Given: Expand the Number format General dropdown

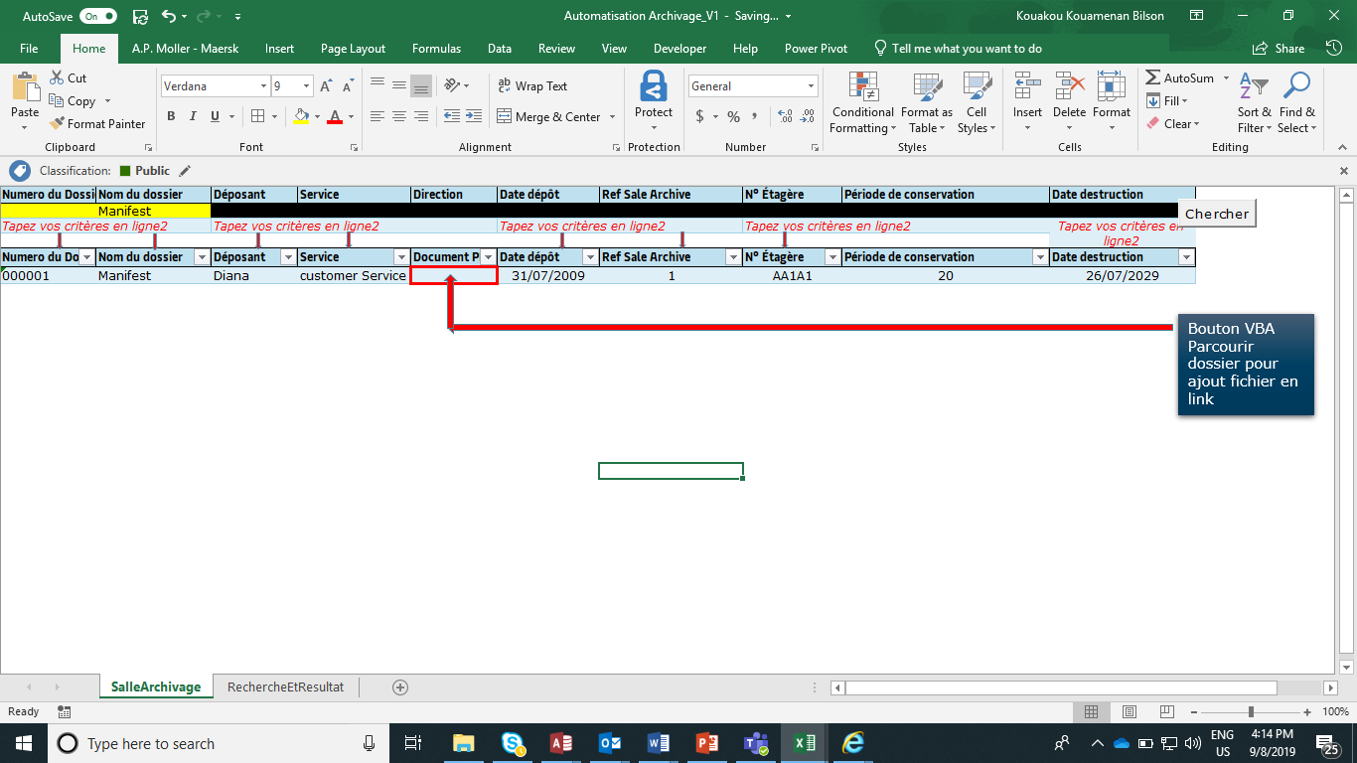Looking at the screenshot, I should tap(811, 86).
